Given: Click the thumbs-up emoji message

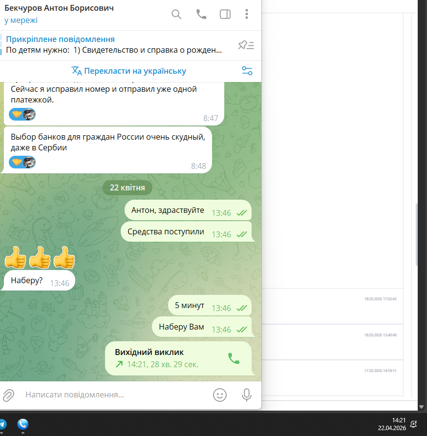Looking at the screenshot, I should pyautogui.click(x=40, y=258).
